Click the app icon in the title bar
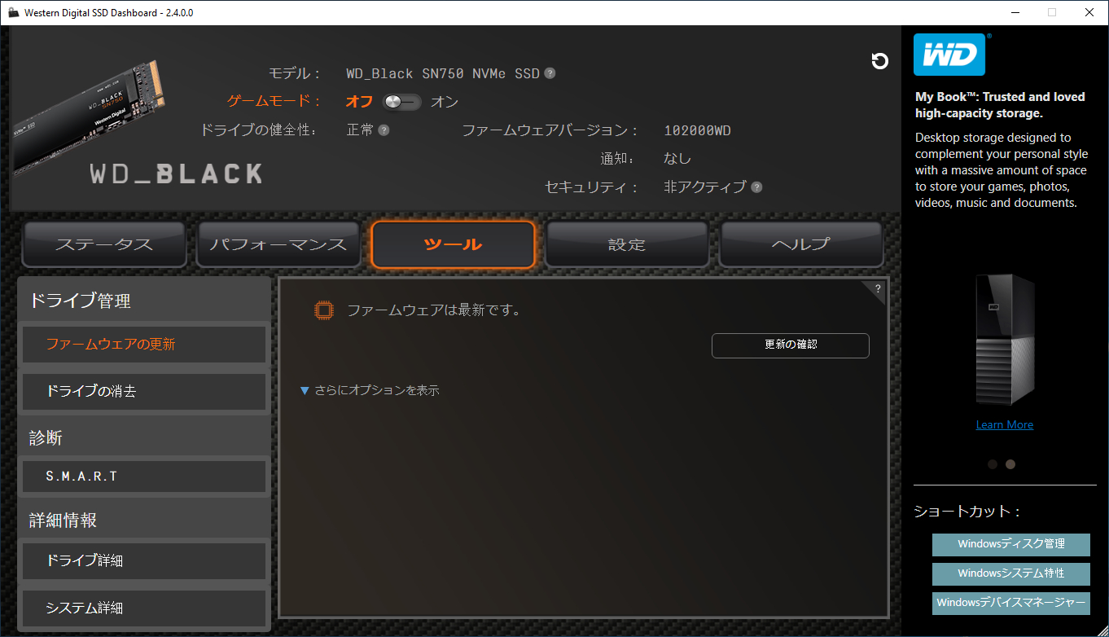This screenshot has height=637, width=1109. (14, 13)
